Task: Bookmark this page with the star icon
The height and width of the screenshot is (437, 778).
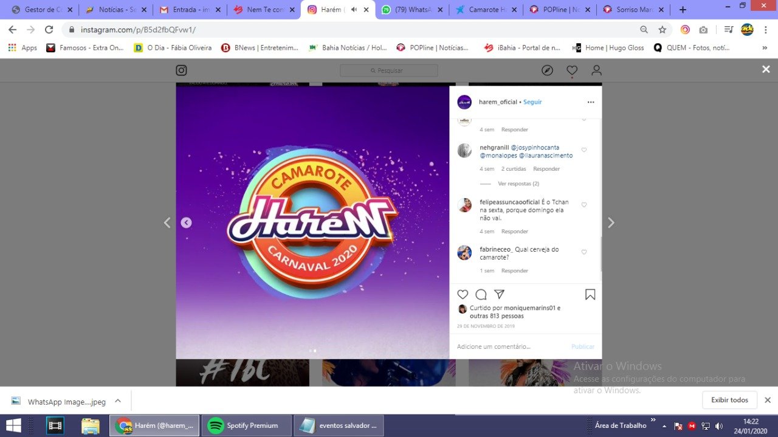Action: (662, 29)
